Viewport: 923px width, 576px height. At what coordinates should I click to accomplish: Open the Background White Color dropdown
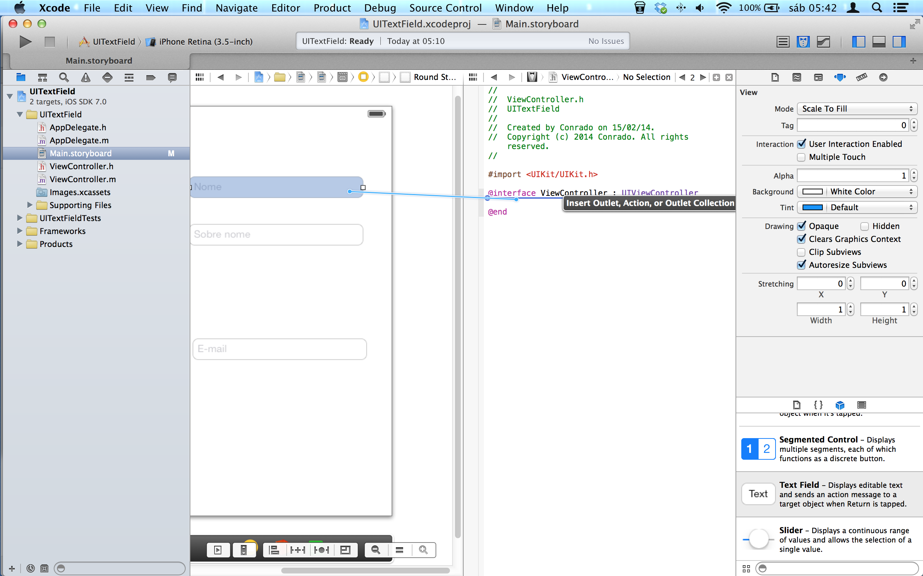pos(871,192)
